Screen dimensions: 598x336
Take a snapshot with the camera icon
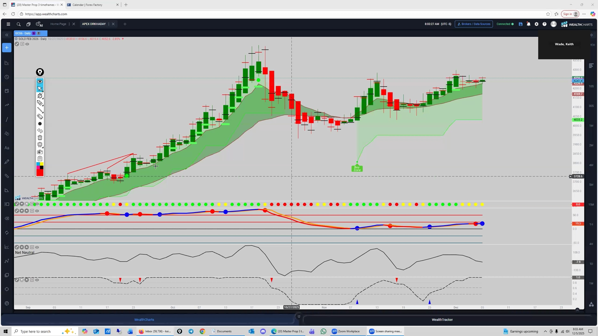(x=40, y=152)
